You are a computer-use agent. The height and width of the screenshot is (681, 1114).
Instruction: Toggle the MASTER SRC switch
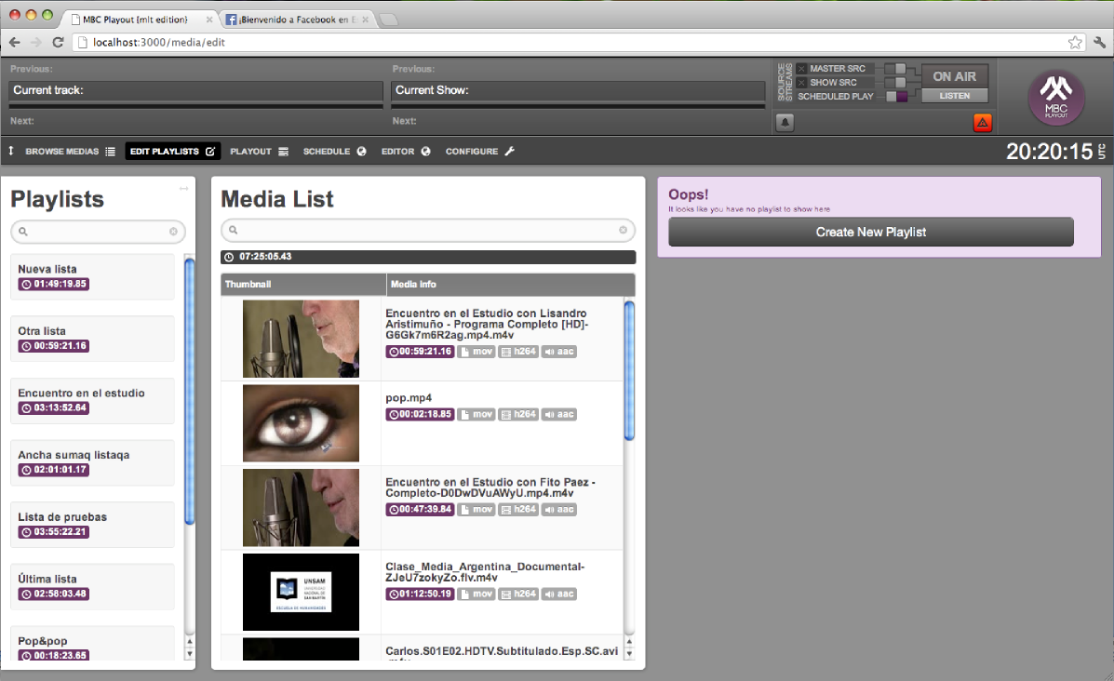pos(896,69)
